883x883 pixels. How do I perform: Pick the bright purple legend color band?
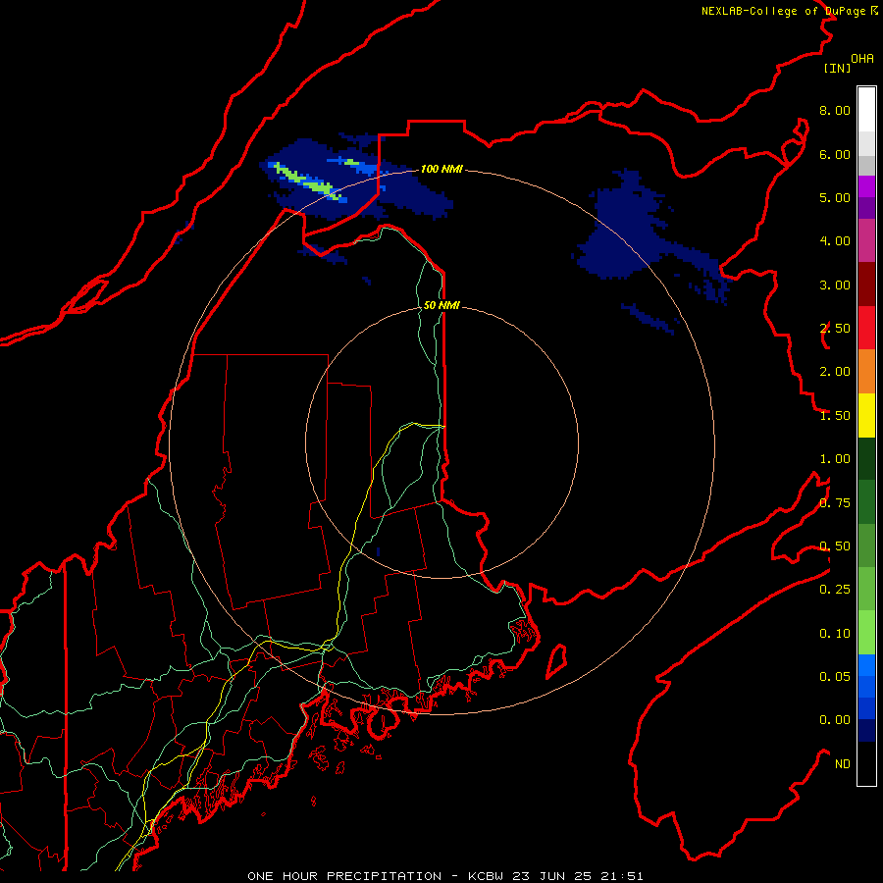pyautogui.click(x=866, y=186)
